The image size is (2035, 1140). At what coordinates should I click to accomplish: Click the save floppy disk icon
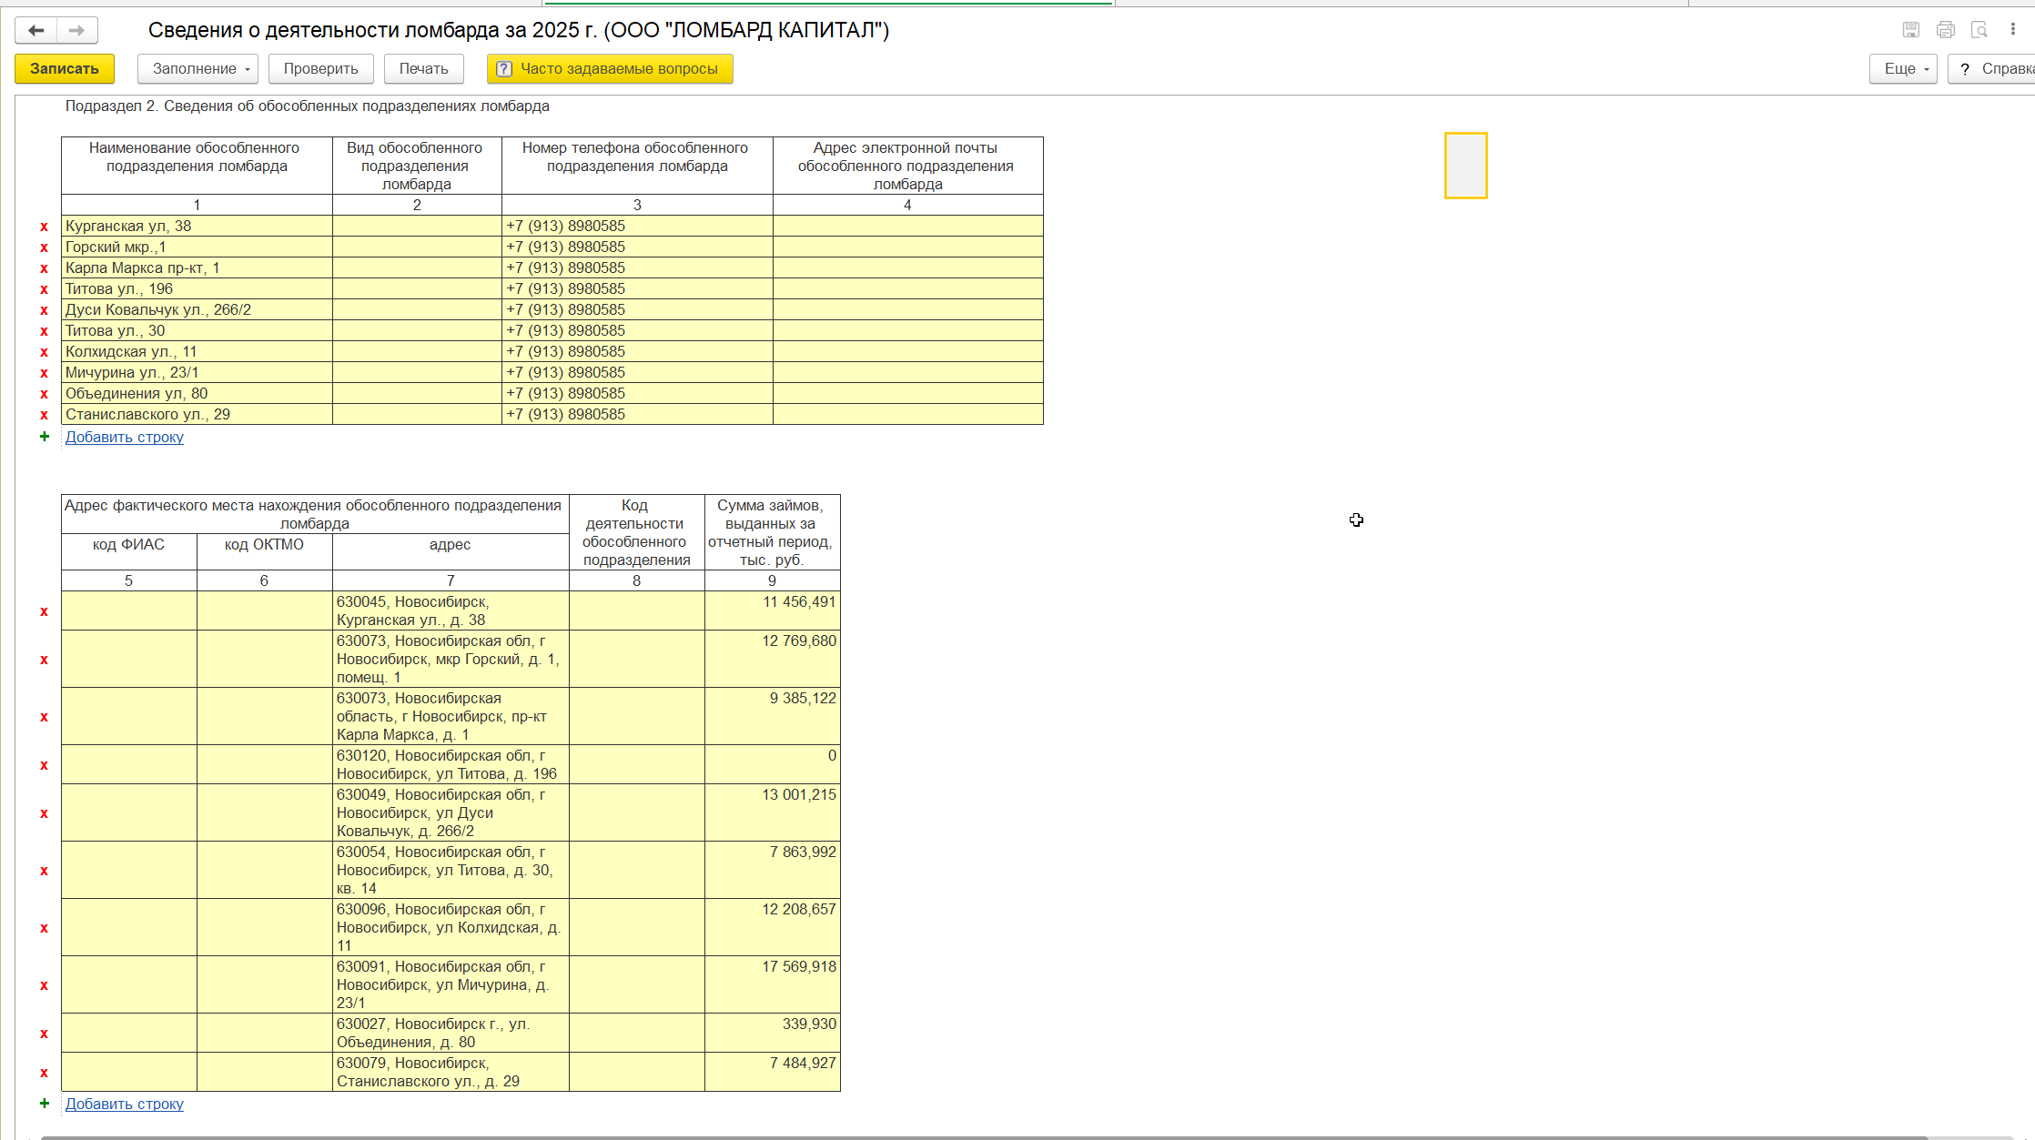pyautogui.click(x=1911, y=30)
